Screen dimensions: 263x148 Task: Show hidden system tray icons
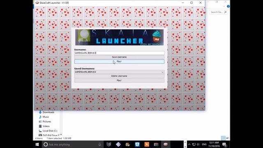189,144
